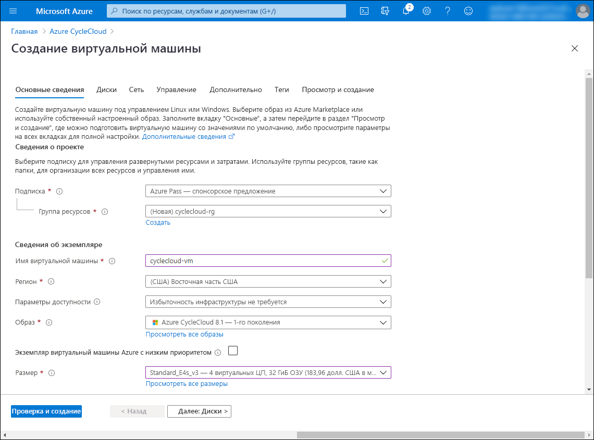Switch to Теги tab
594x440 pixels.
pyautogui.click(x=281, y=89)
